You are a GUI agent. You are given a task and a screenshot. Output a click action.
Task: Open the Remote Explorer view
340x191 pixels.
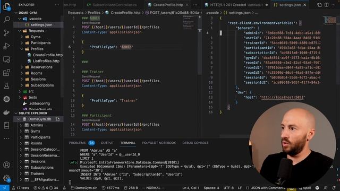pyautogui.click(x=6, y=59)
